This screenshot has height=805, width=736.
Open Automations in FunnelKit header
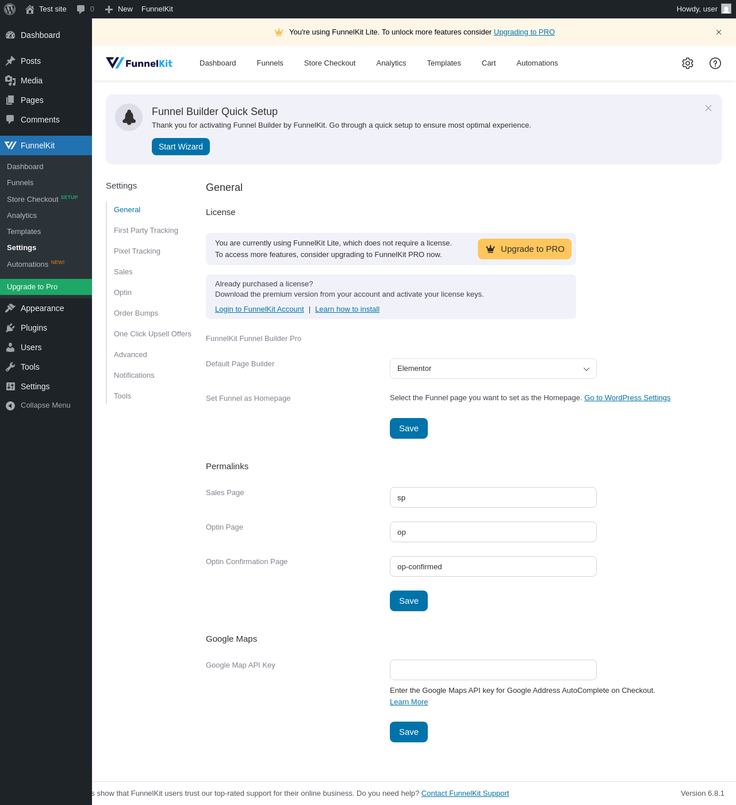coord(537,63)
